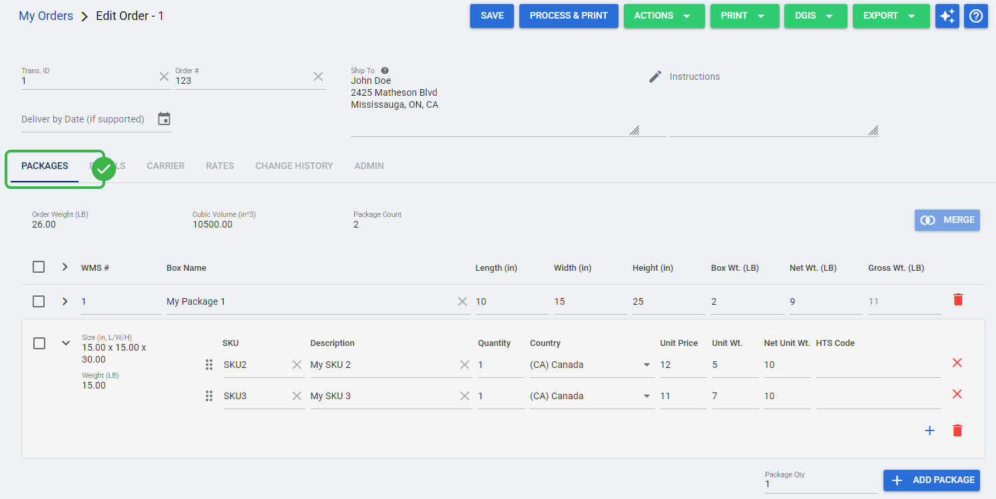Switch to the Rates tab
This screenshot has height=499, width=996.
coord(220,166)
